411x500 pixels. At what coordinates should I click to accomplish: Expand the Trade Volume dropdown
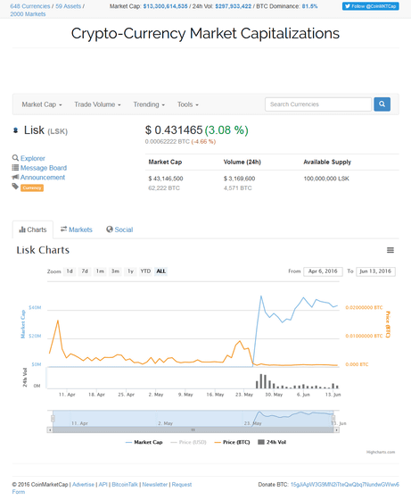point(97,104)
